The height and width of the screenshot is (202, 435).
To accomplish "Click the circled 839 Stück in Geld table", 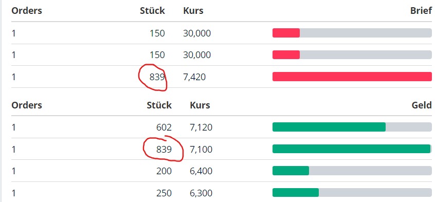I will [164, 149].
